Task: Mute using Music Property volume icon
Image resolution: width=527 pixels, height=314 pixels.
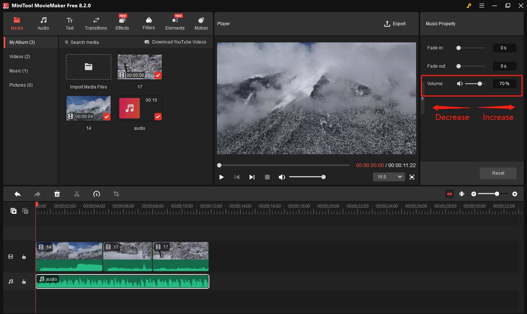Action: 460,84
